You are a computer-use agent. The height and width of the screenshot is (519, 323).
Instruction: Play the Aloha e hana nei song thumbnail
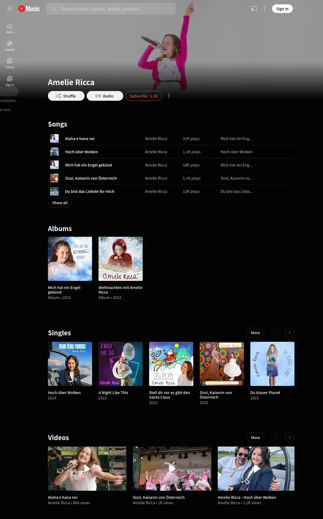coord(54,138)
